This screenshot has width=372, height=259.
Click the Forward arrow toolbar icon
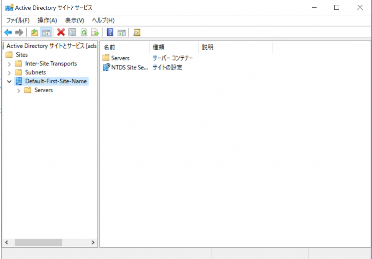(19, 32)
